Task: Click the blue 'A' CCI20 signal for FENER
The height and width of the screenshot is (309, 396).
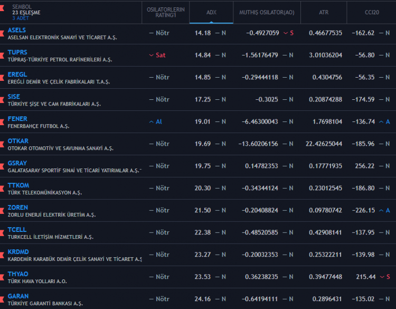Action: tap(384, 122)
